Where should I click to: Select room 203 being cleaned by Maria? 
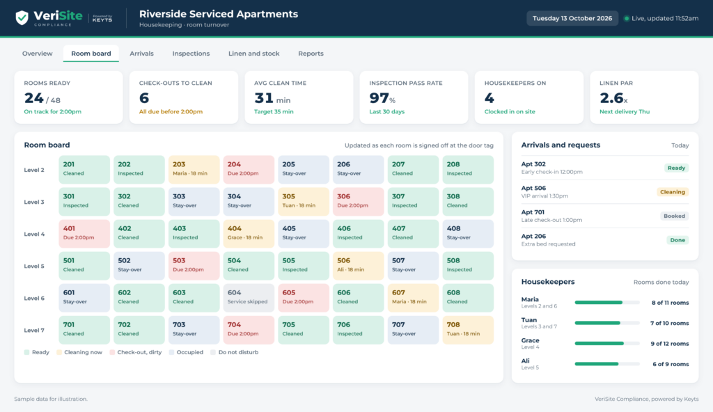click(x=194, y=170)
